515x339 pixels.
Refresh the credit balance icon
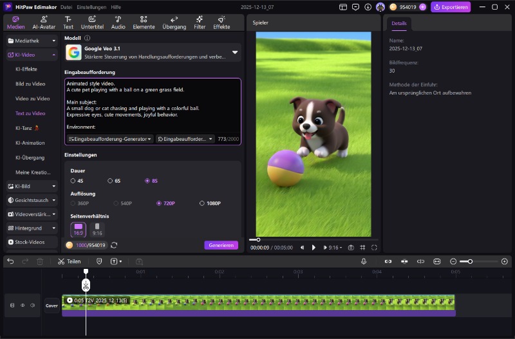coord(114,245)
